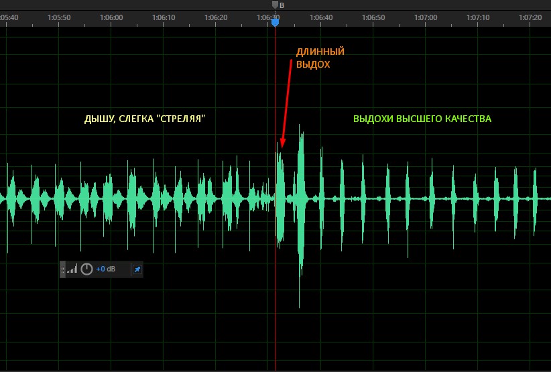
Task: Click the HUD grip handle dots
Action: click(x=62, y=269)
